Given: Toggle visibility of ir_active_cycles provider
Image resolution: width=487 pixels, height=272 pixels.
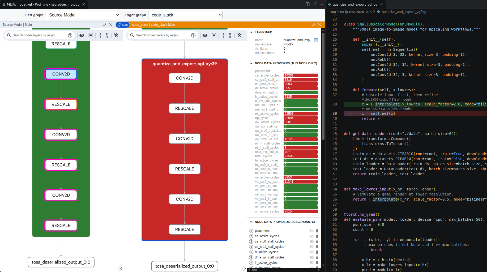Looking at the screenshot, I should (312, 263).
